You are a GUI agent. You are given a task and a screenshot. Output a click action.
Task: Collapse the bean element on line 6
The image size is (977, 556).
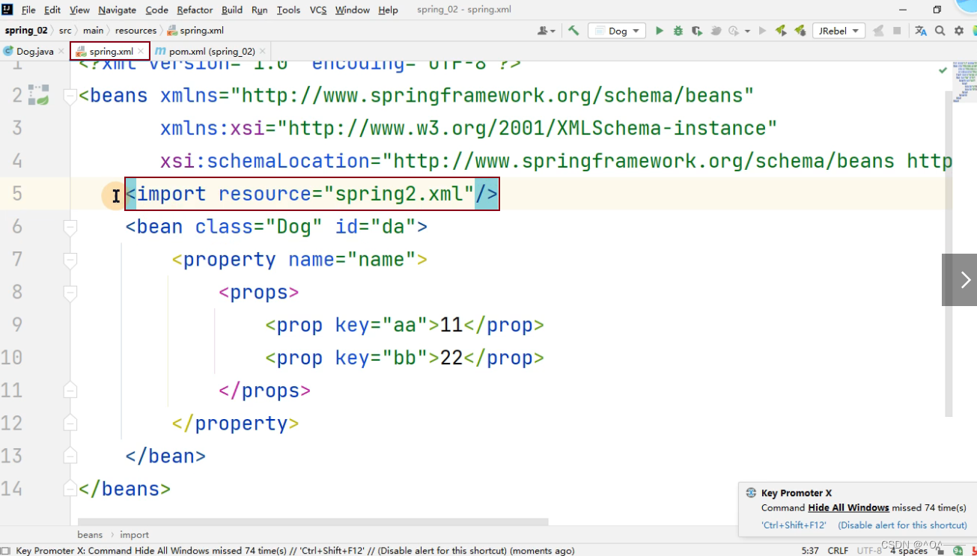pyautogui.click(x=70, y=226)
